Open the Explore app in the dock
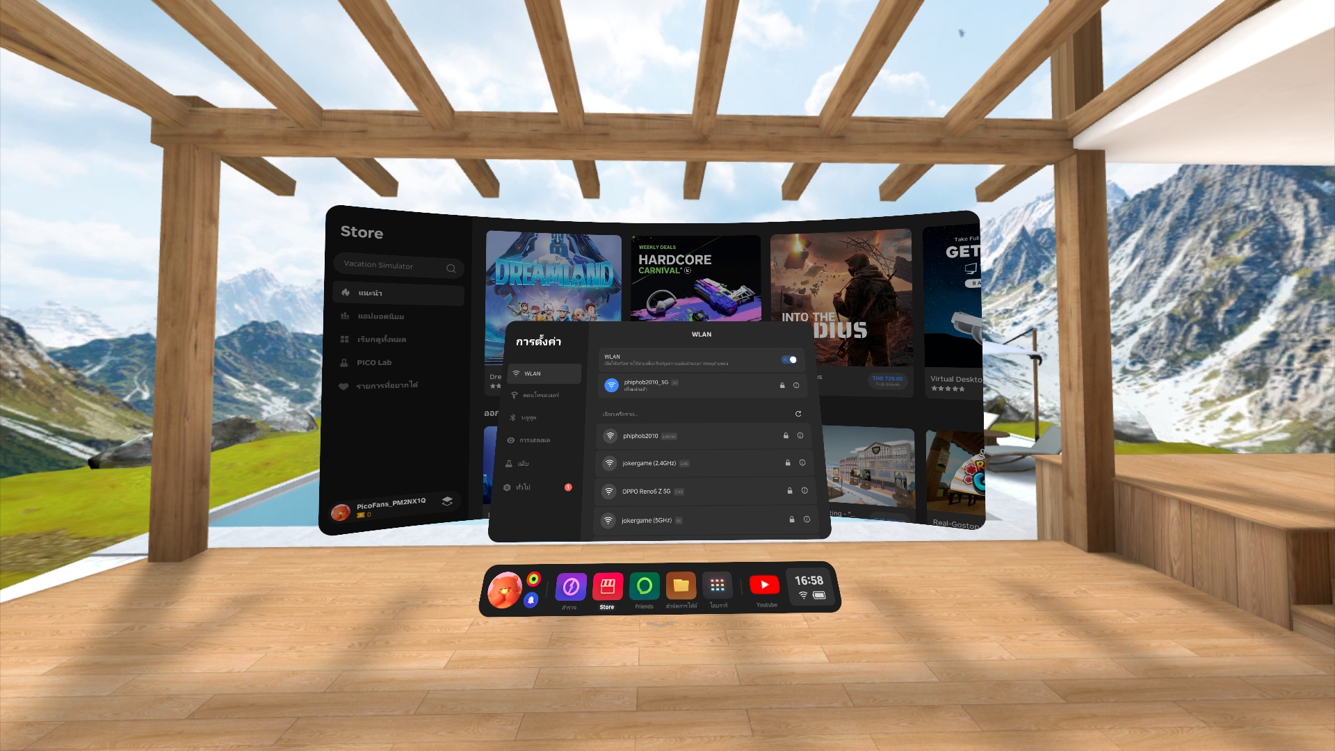Image resolution: width=1335 pixels, height=751 pixels. click(x=571, y=587)
